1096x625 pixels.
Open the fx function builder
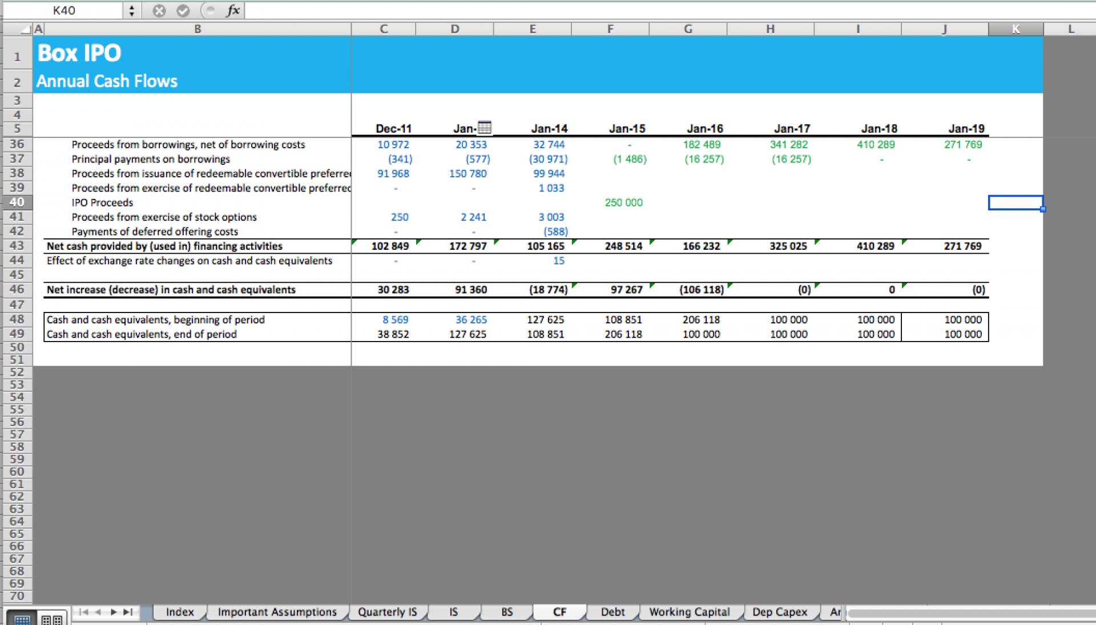[233, 10]
